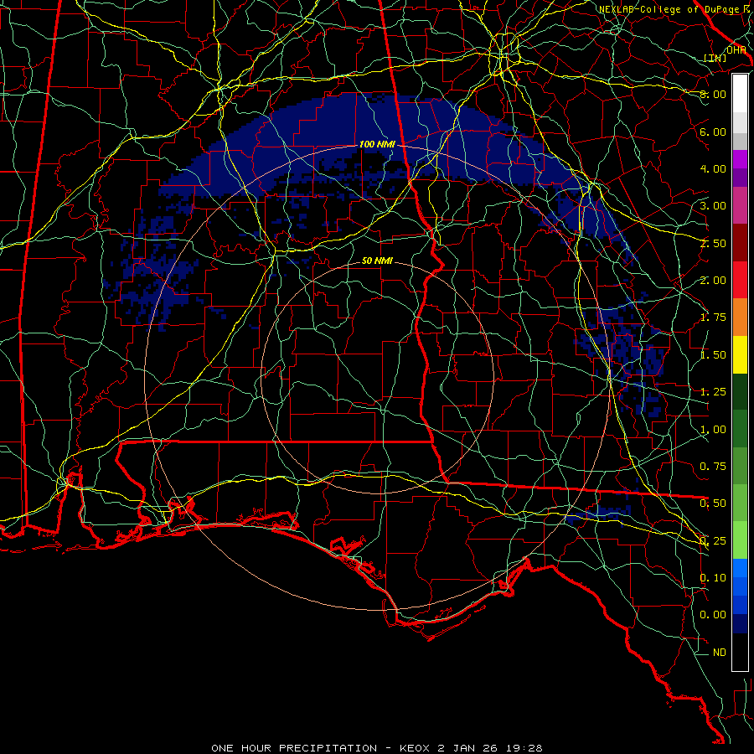Click the '1.50' legend value
This screenshot has height=754, width=754.
(713, 355)
